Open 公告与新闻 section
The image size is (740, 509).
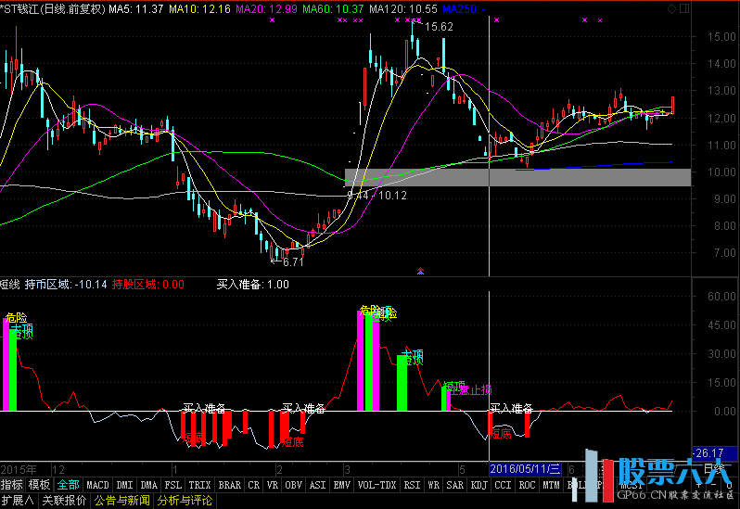coord(122,501)
